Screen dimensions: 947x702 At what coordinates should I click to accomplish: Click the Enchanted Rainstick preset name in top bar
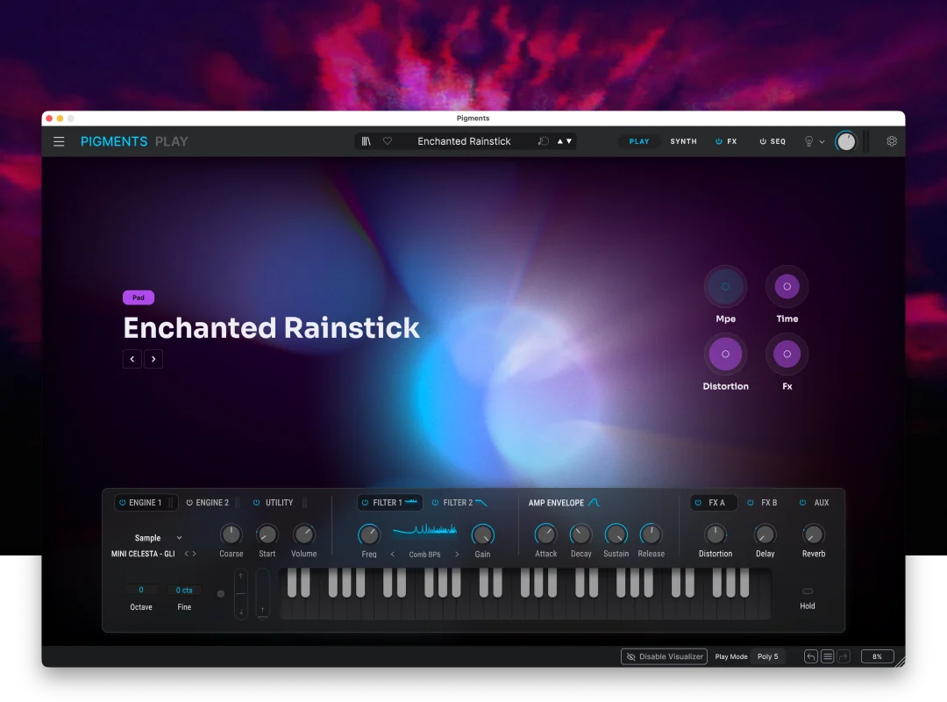[x=464, y=141]
